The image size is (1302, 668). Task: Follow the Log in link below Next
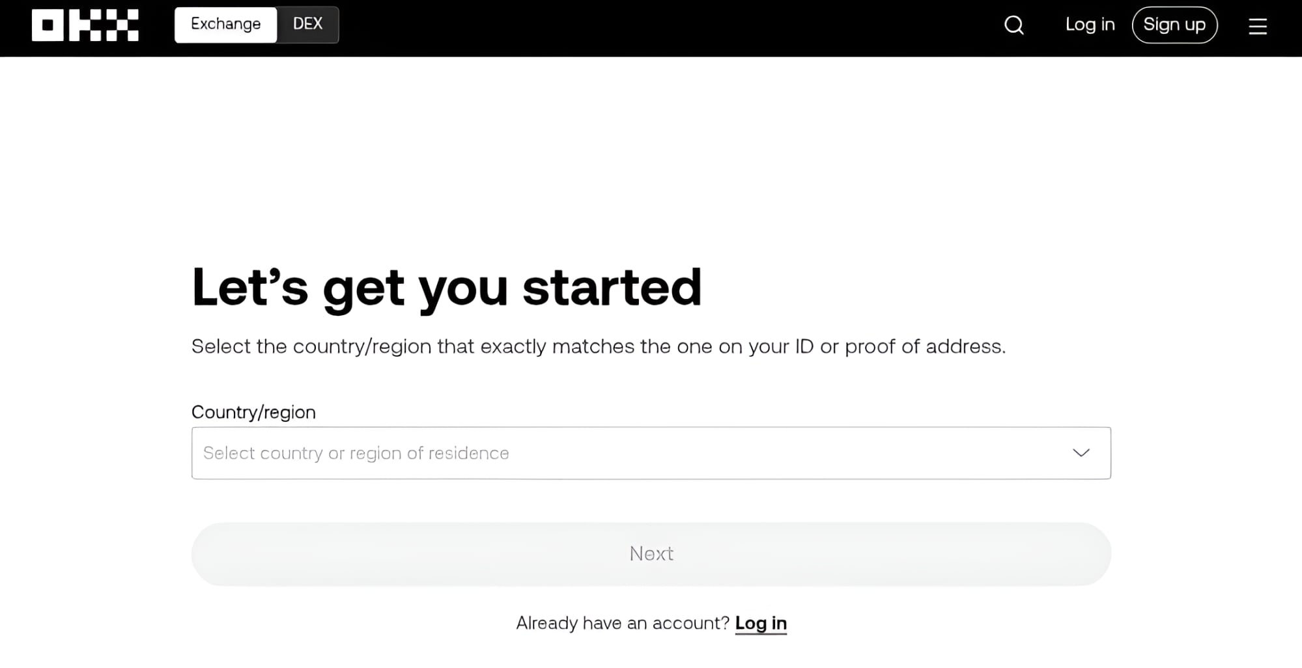(x=761, y=623)
